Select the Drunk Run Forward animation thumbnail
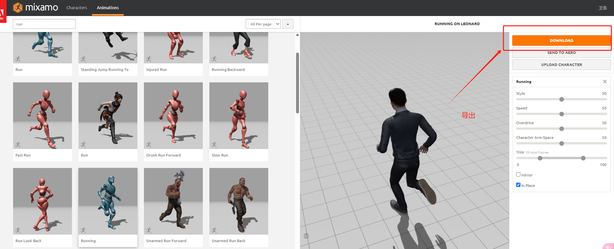The height and width of the screenshot is (249, 614). point(173,116)
